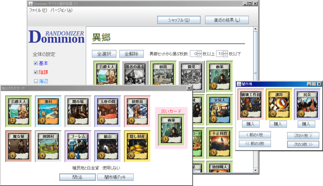This screenshot has height=186, width=323.
Task: Select the 隠し財産 card in extracted cards
Action: tap(137, 146)
